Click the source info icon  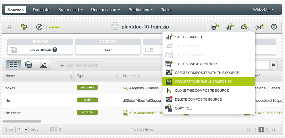274,27
